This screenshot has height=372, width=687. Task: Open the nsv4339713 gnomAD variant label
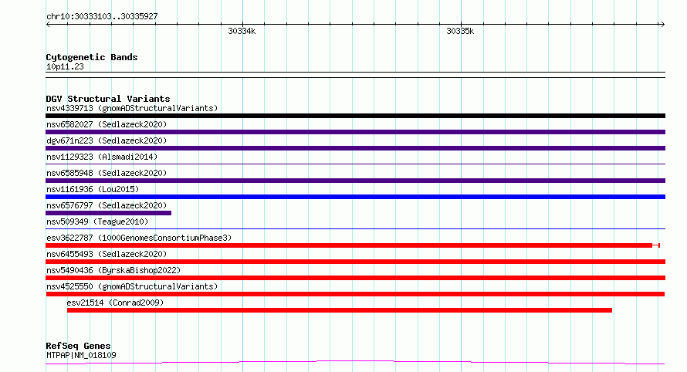tap(132, 108)
